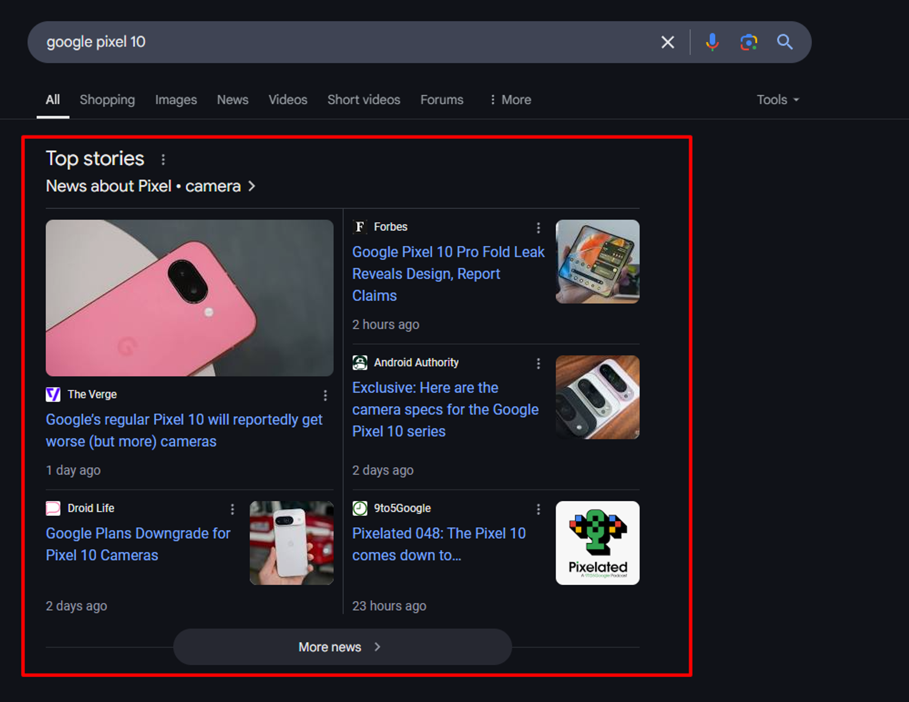Clear the search box with the X icon

668,43
